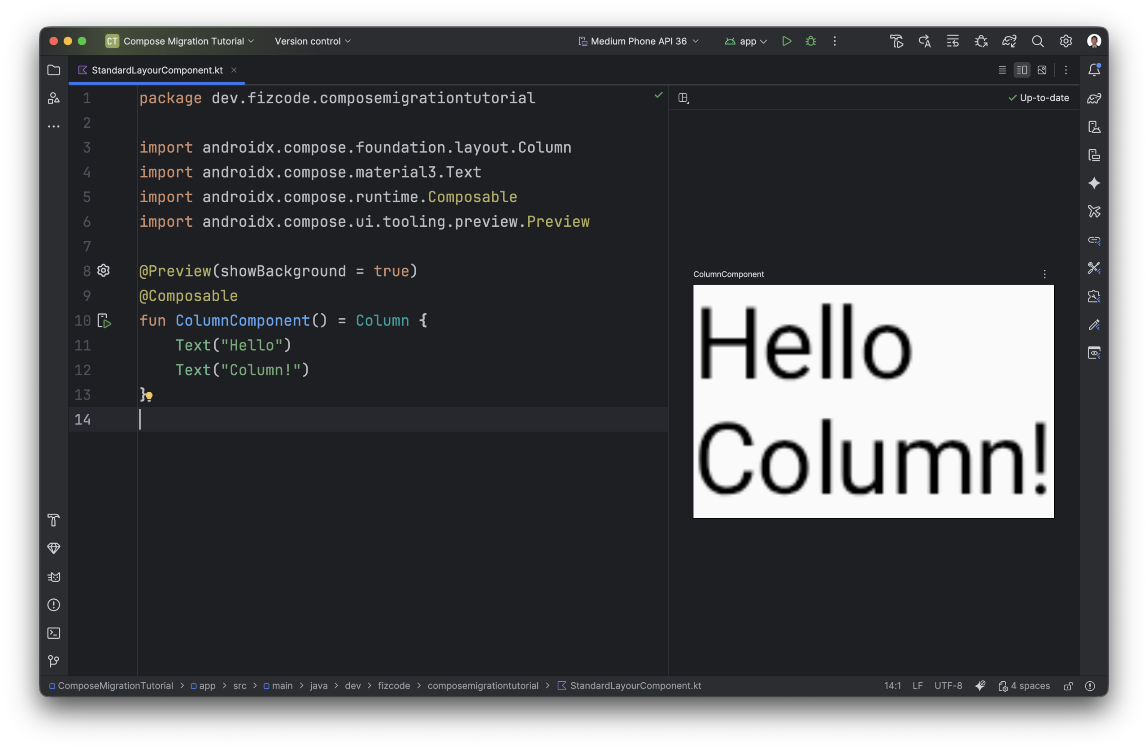Click the green inspections checkmark widget
This screenshot has width=1148, height=749.
(x=658, y=95)
